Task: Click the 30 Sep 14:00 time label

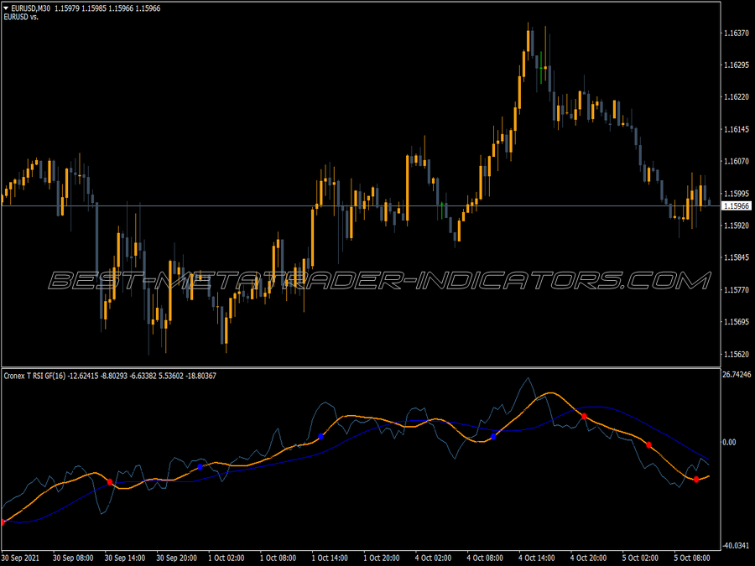Action: point(125,558)
